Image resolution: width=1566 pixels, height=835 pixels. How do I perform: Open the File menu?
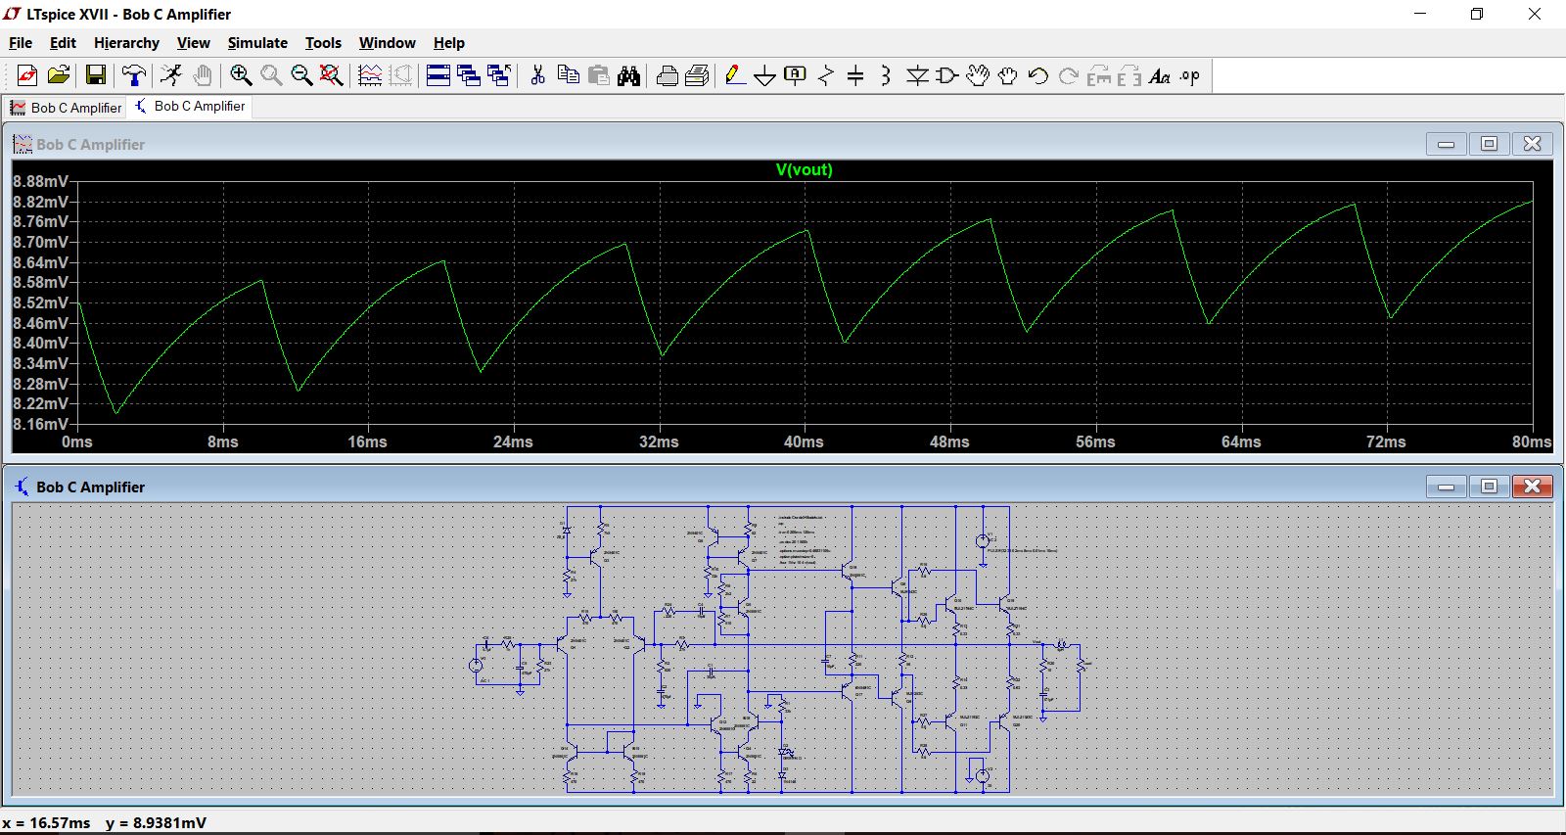(x=21, y=43)
